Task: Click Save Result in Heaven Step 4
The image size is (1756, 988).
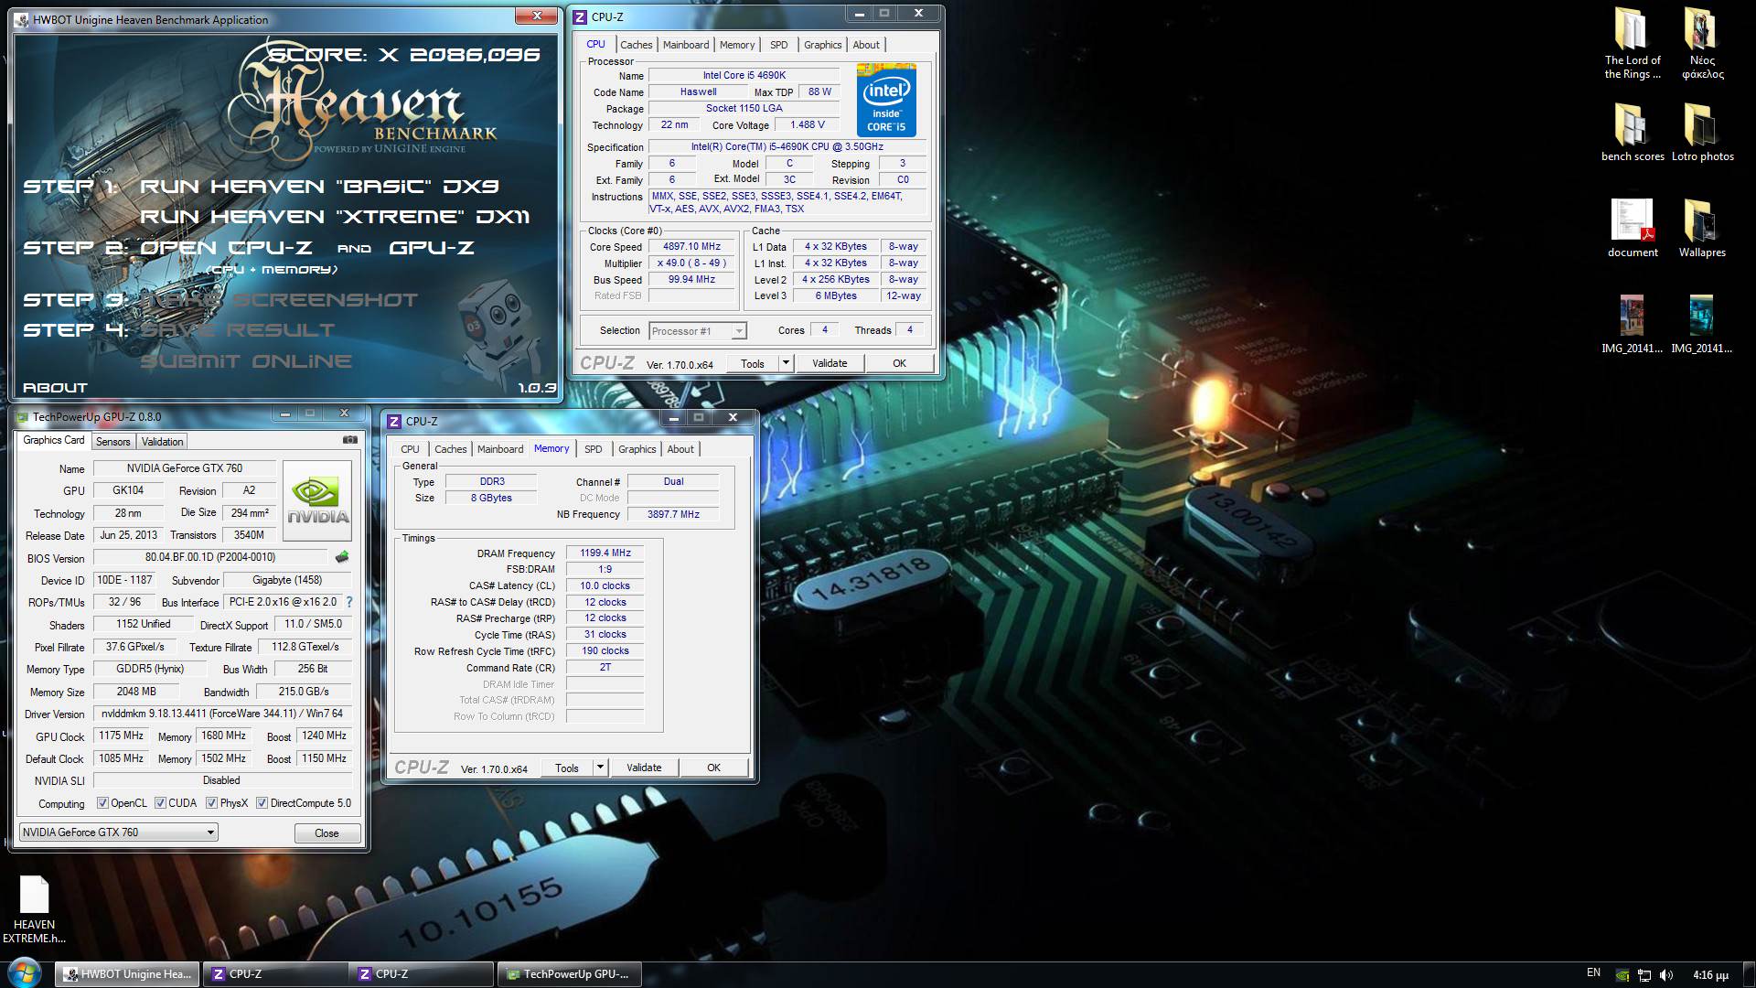Action: pos(238,330)
